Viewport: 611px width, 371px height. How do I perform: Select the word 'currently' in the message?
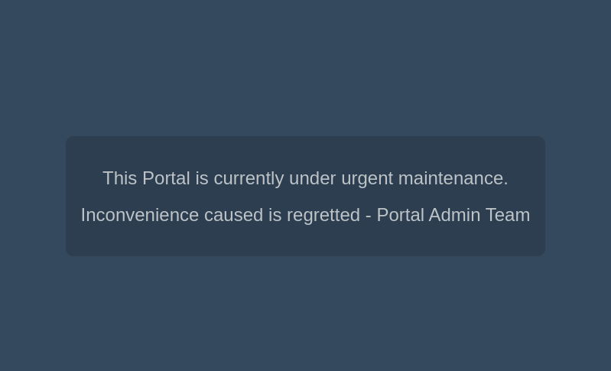tap(249, 179)
